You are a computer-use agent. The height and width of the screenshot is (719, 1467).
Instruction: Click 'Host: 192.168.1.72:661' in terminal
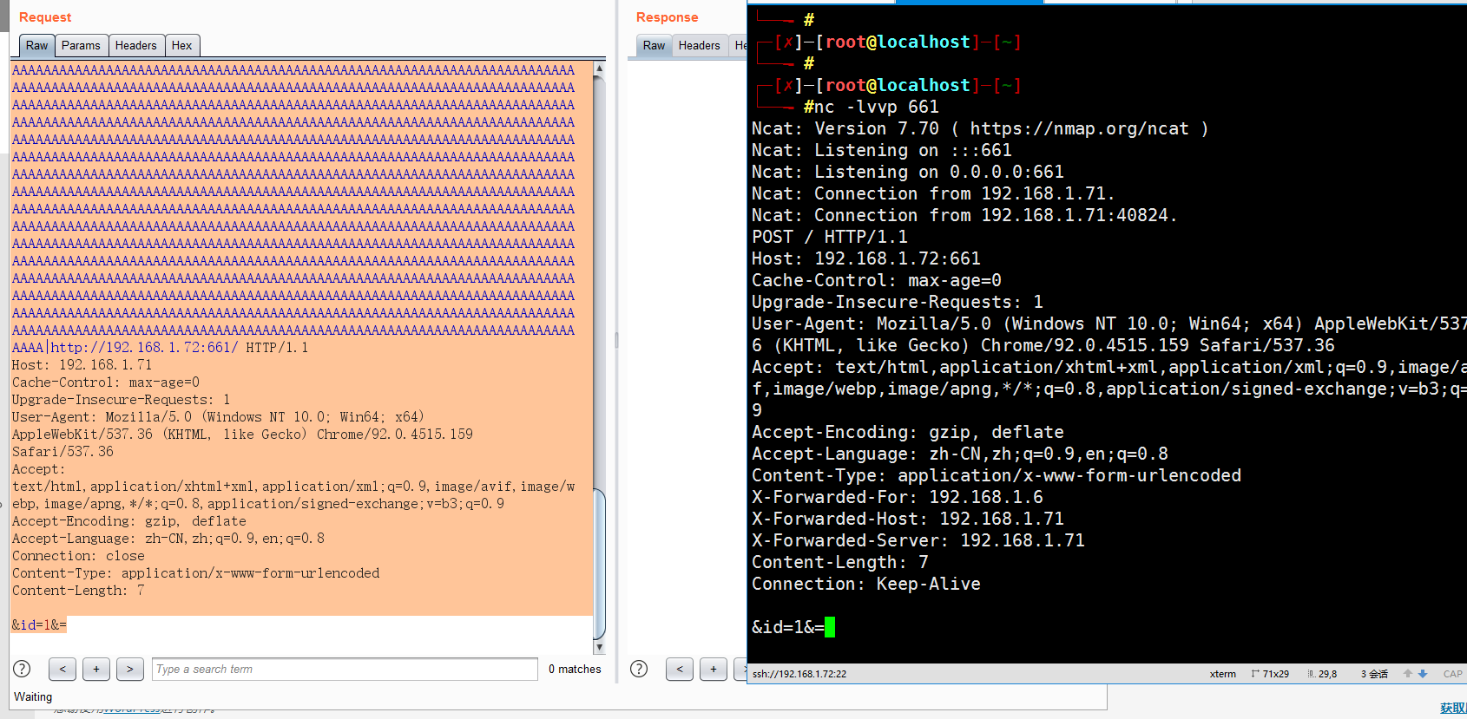point(866,258)
